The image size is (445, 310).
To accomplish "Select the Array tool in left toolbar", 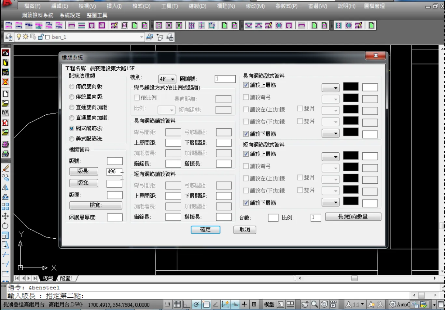I will coord(6,206).
